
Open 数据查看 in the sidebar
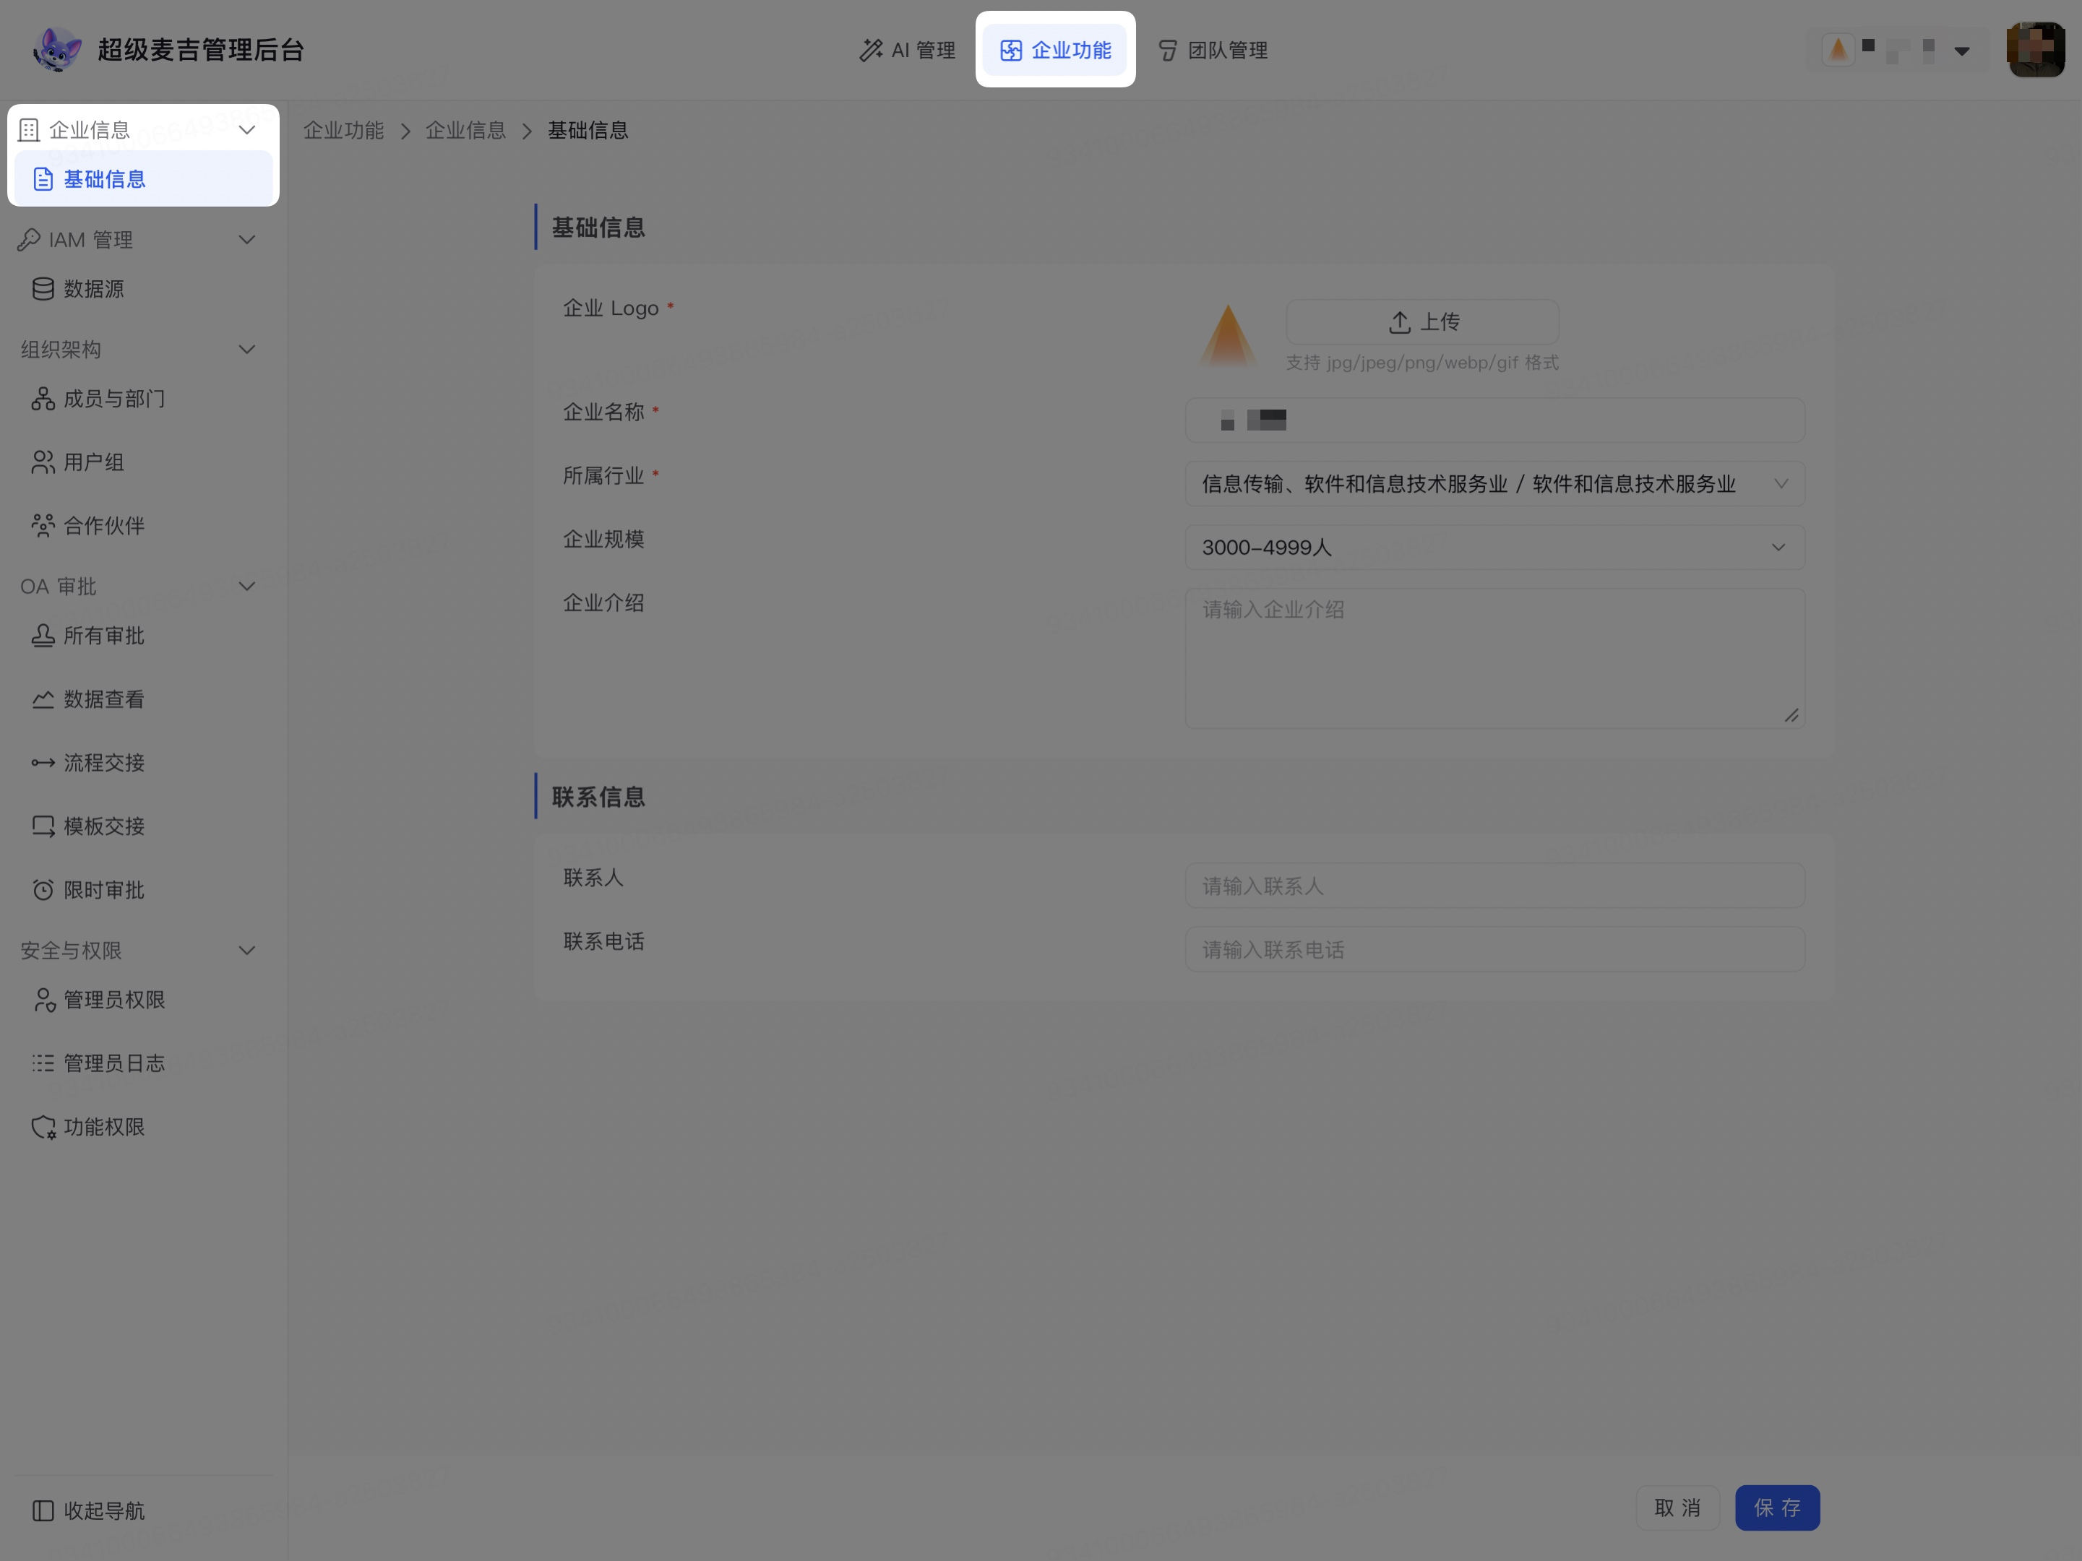[x=143, y=699]
